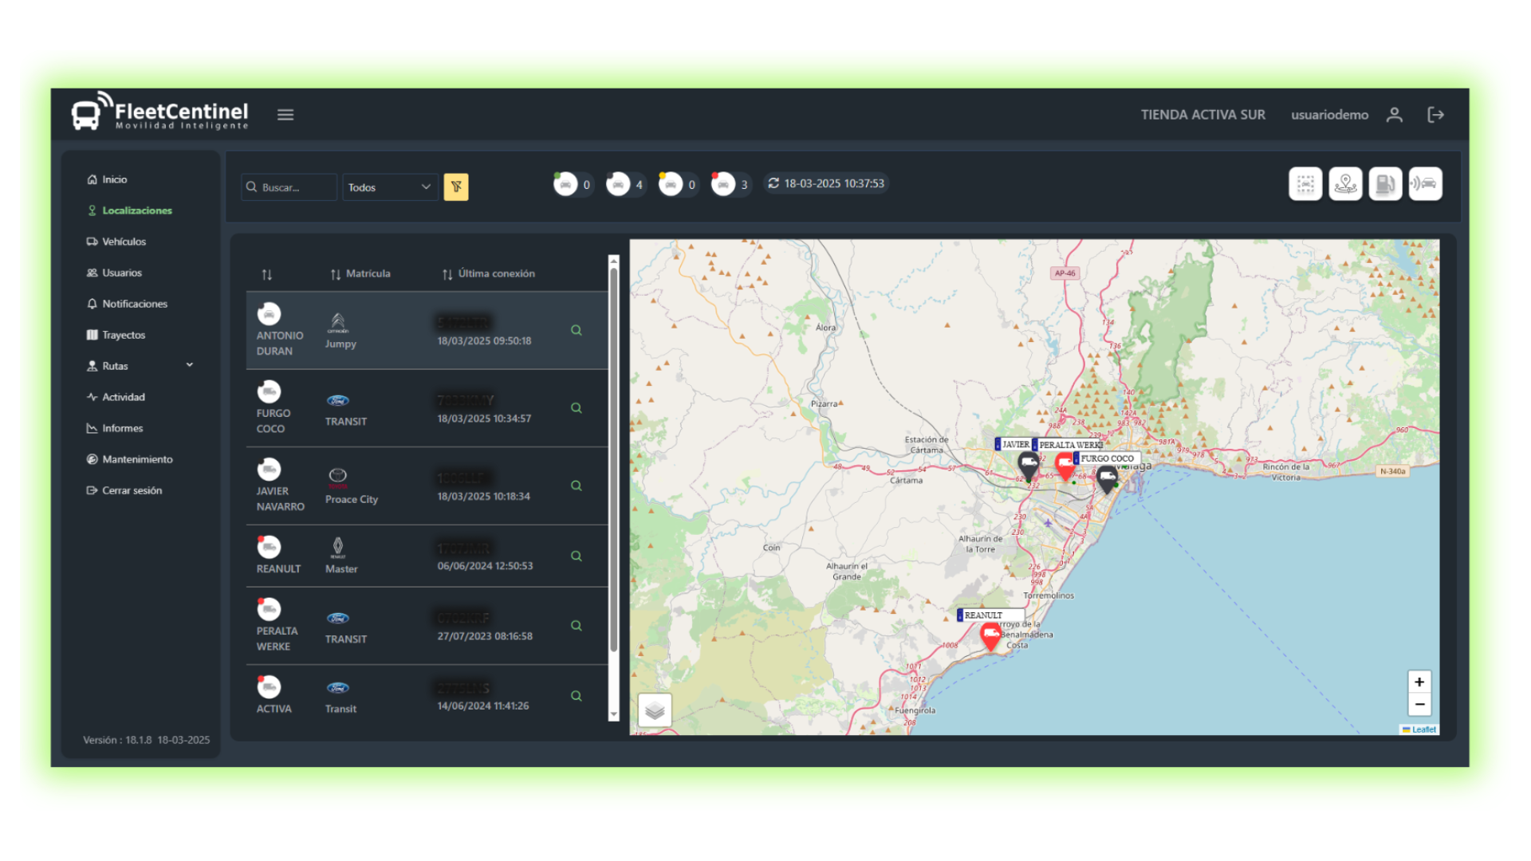Select the JAVIER NAVARRO Proace City row
The image size is (1531, 861).
point(427,486)
